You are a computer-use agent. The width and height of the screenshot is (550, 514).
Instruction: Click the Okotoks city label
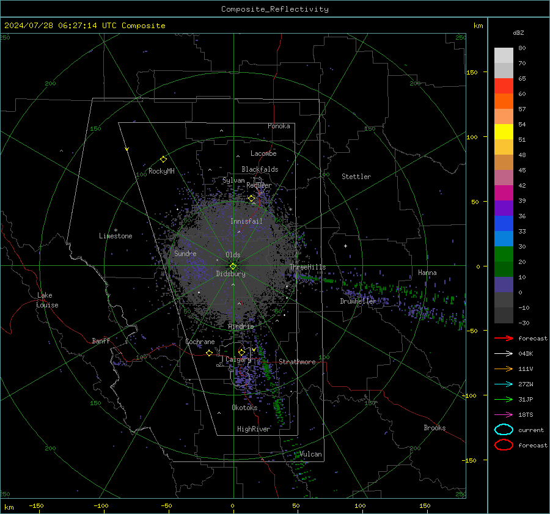244,408
